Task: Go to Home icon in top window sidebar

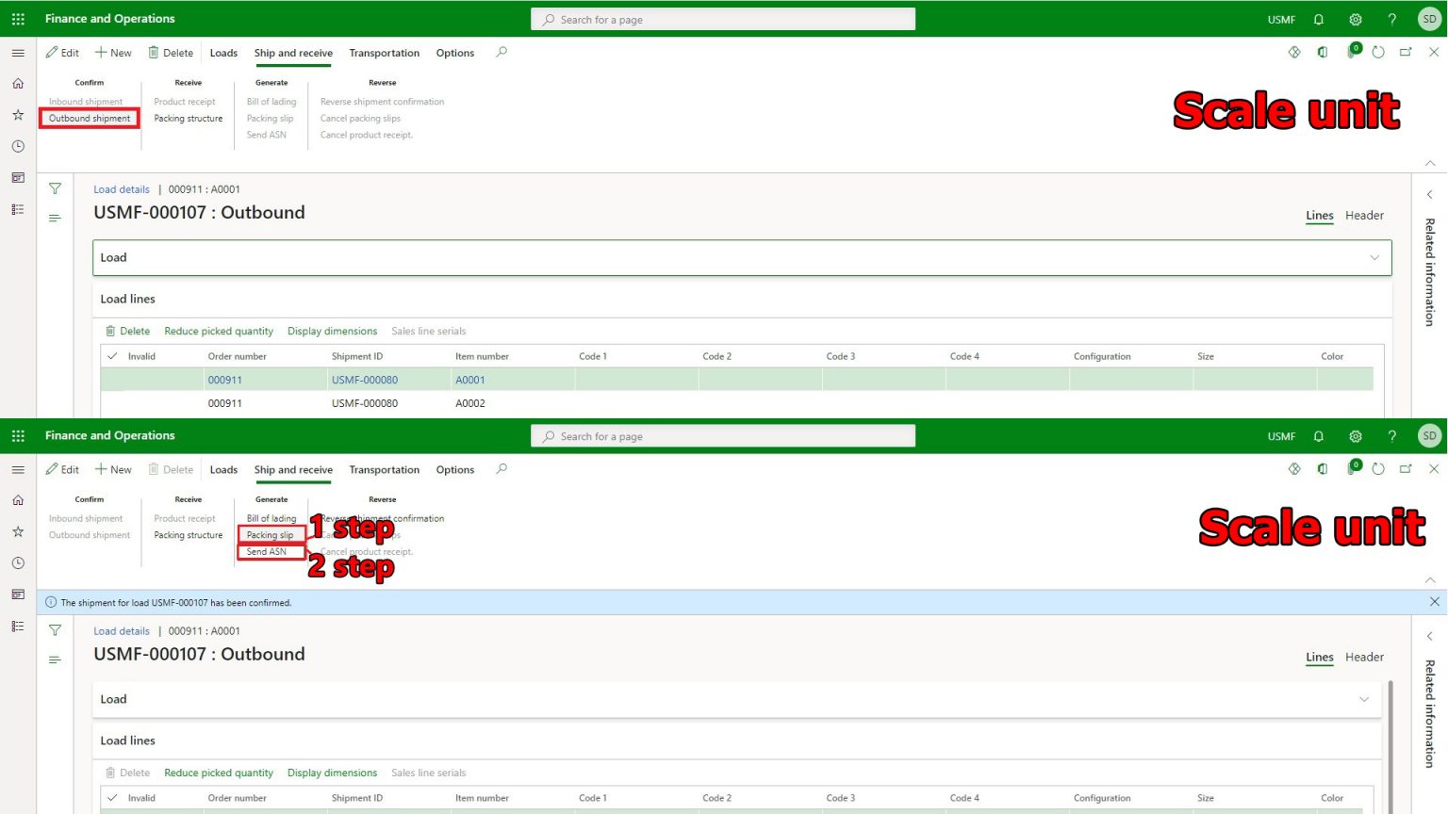Action: coord(18,84)
